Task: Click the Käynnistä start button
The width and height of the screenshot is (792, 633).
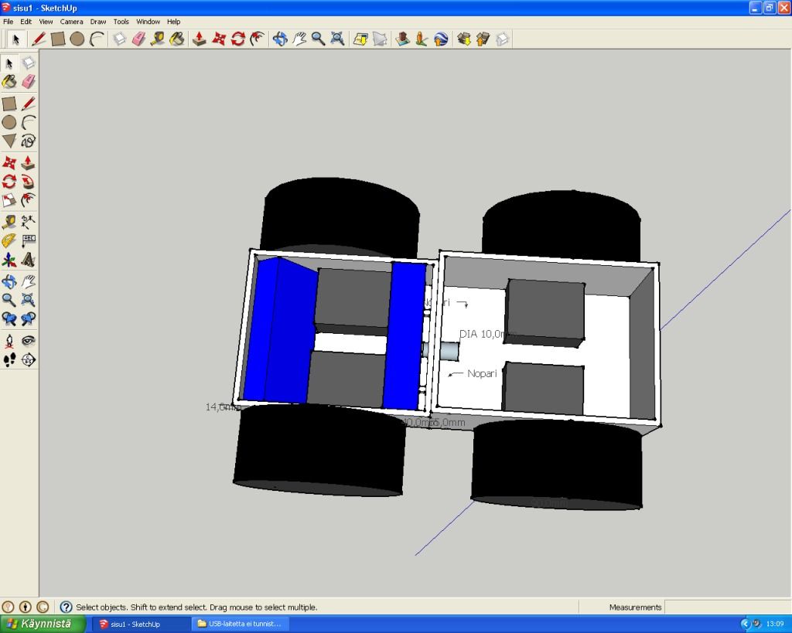Action: (43, 624)
